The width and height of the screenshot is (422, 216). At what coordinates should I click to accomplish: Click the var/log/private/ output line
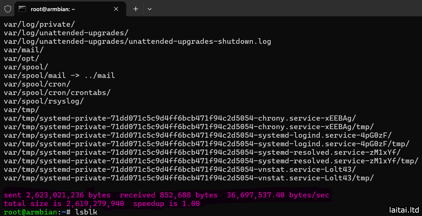click(x=39, y=24)
